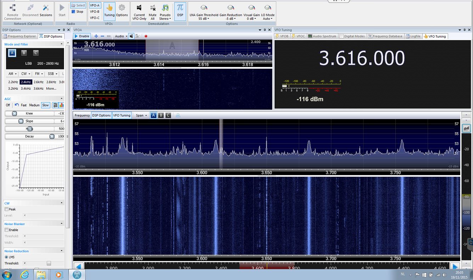Switch to the Frequency Database tab

(385, 36)
